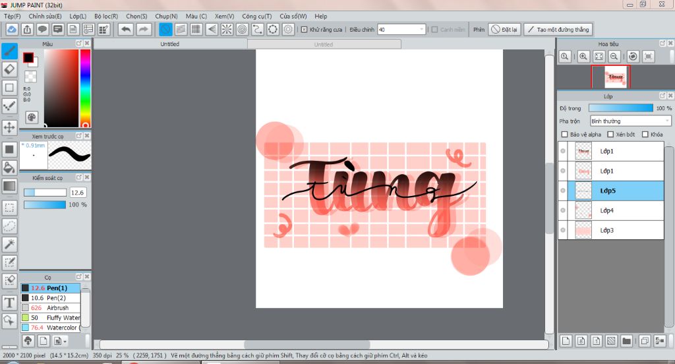Image resolution: width=675 pixels, height=364 pixels.
Task: Open the Chỉnh sửa(E) menu
Action: 45,16
